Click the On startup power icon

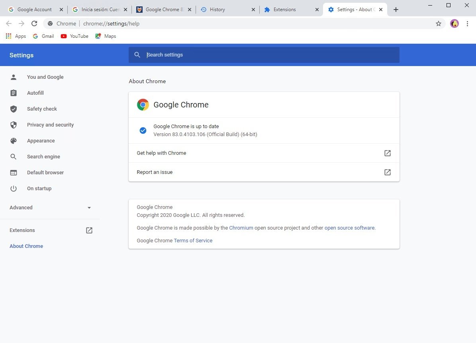coord(14,188)
